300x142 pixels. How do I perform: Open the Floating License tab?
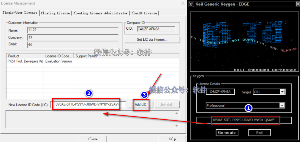click(55, 13)
